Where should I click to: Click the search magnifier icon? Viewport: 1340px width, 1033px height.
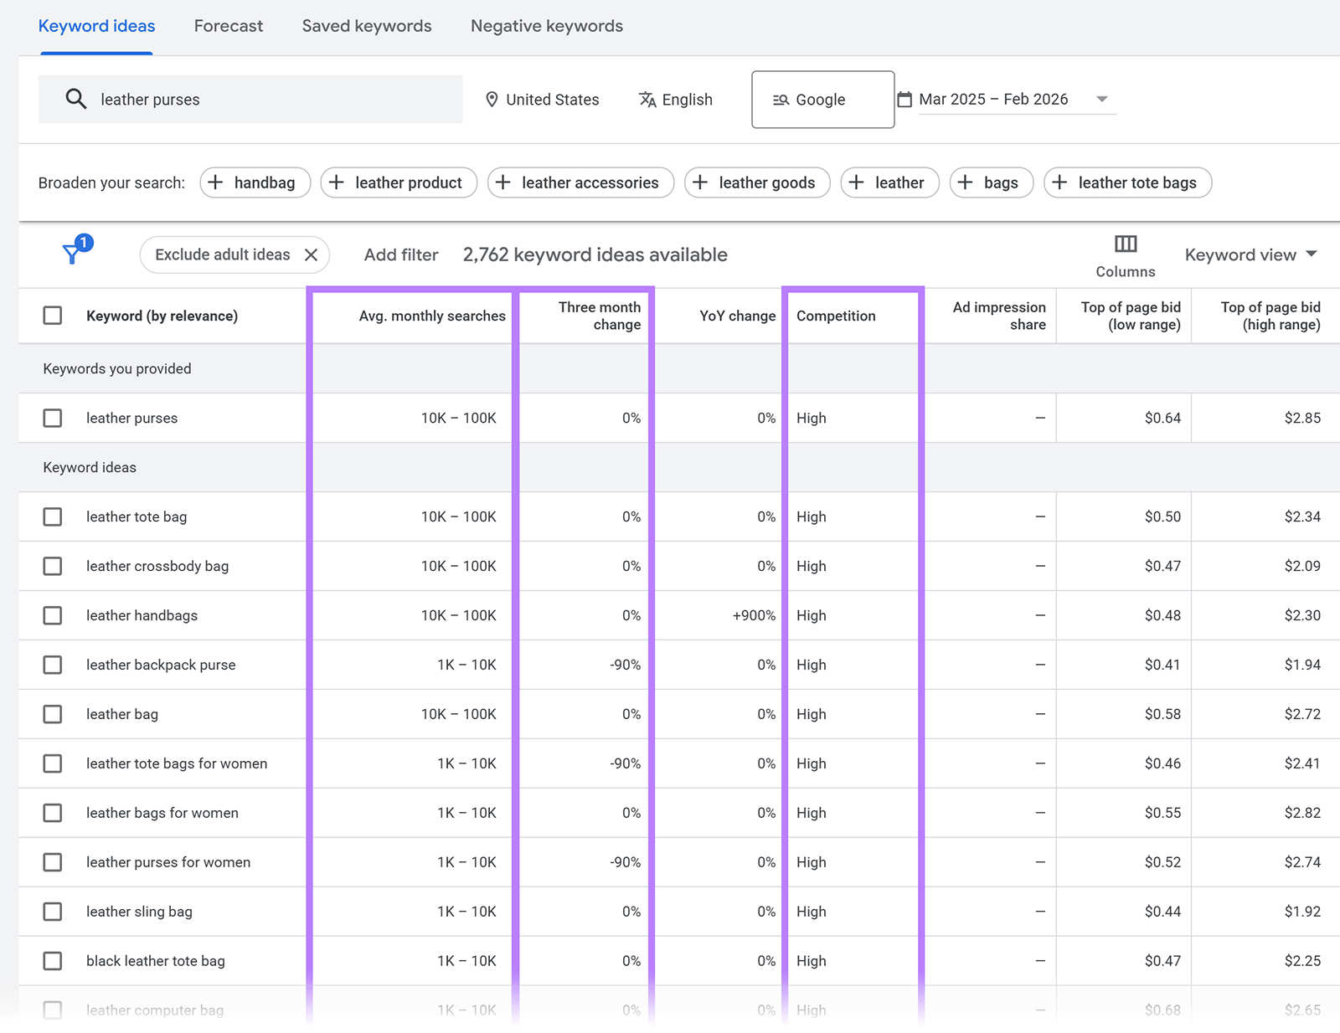(76, 99)
